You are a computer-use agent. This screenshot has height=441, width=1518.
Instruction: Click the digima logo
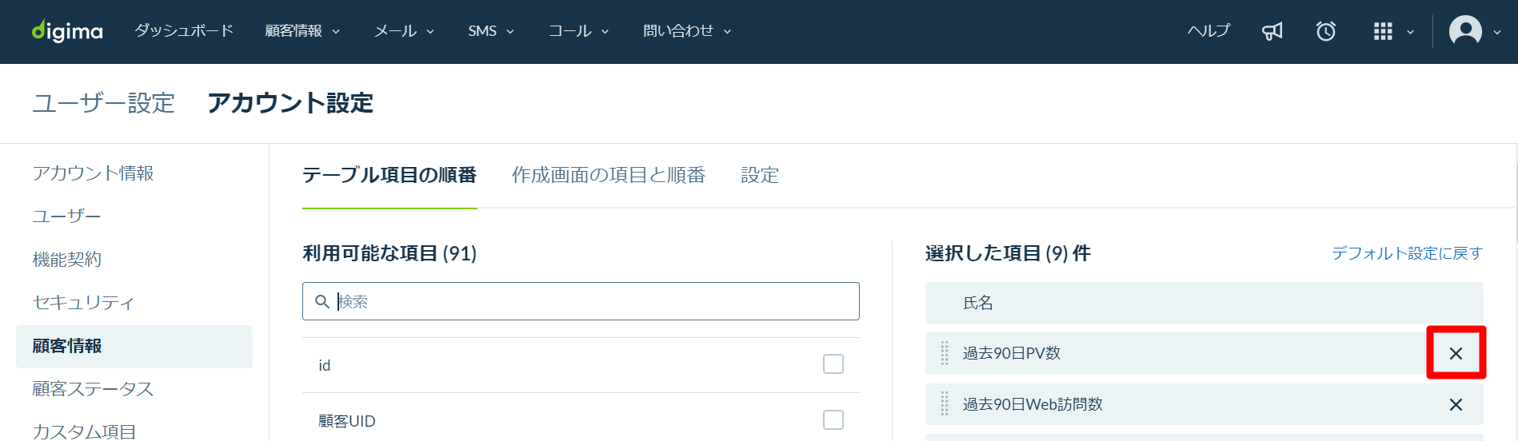[67, 31]
